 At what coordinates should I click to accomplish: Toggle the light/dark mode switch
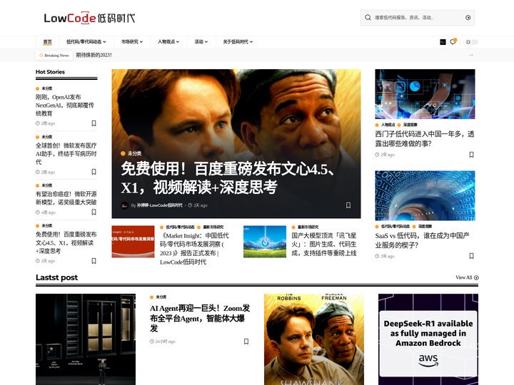click(471, 42)
